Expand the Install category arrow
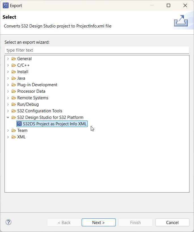 (x=8, y=72)
